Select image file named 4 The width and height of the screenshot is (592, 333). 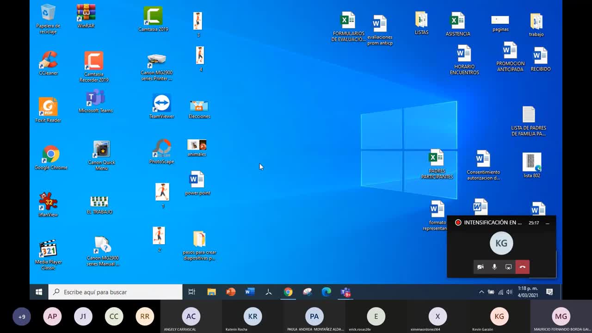[x=200, y=59]
